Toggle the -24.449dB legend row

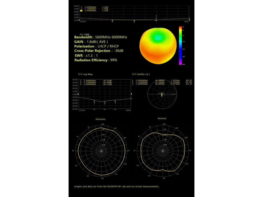click(x=107, y=83)
